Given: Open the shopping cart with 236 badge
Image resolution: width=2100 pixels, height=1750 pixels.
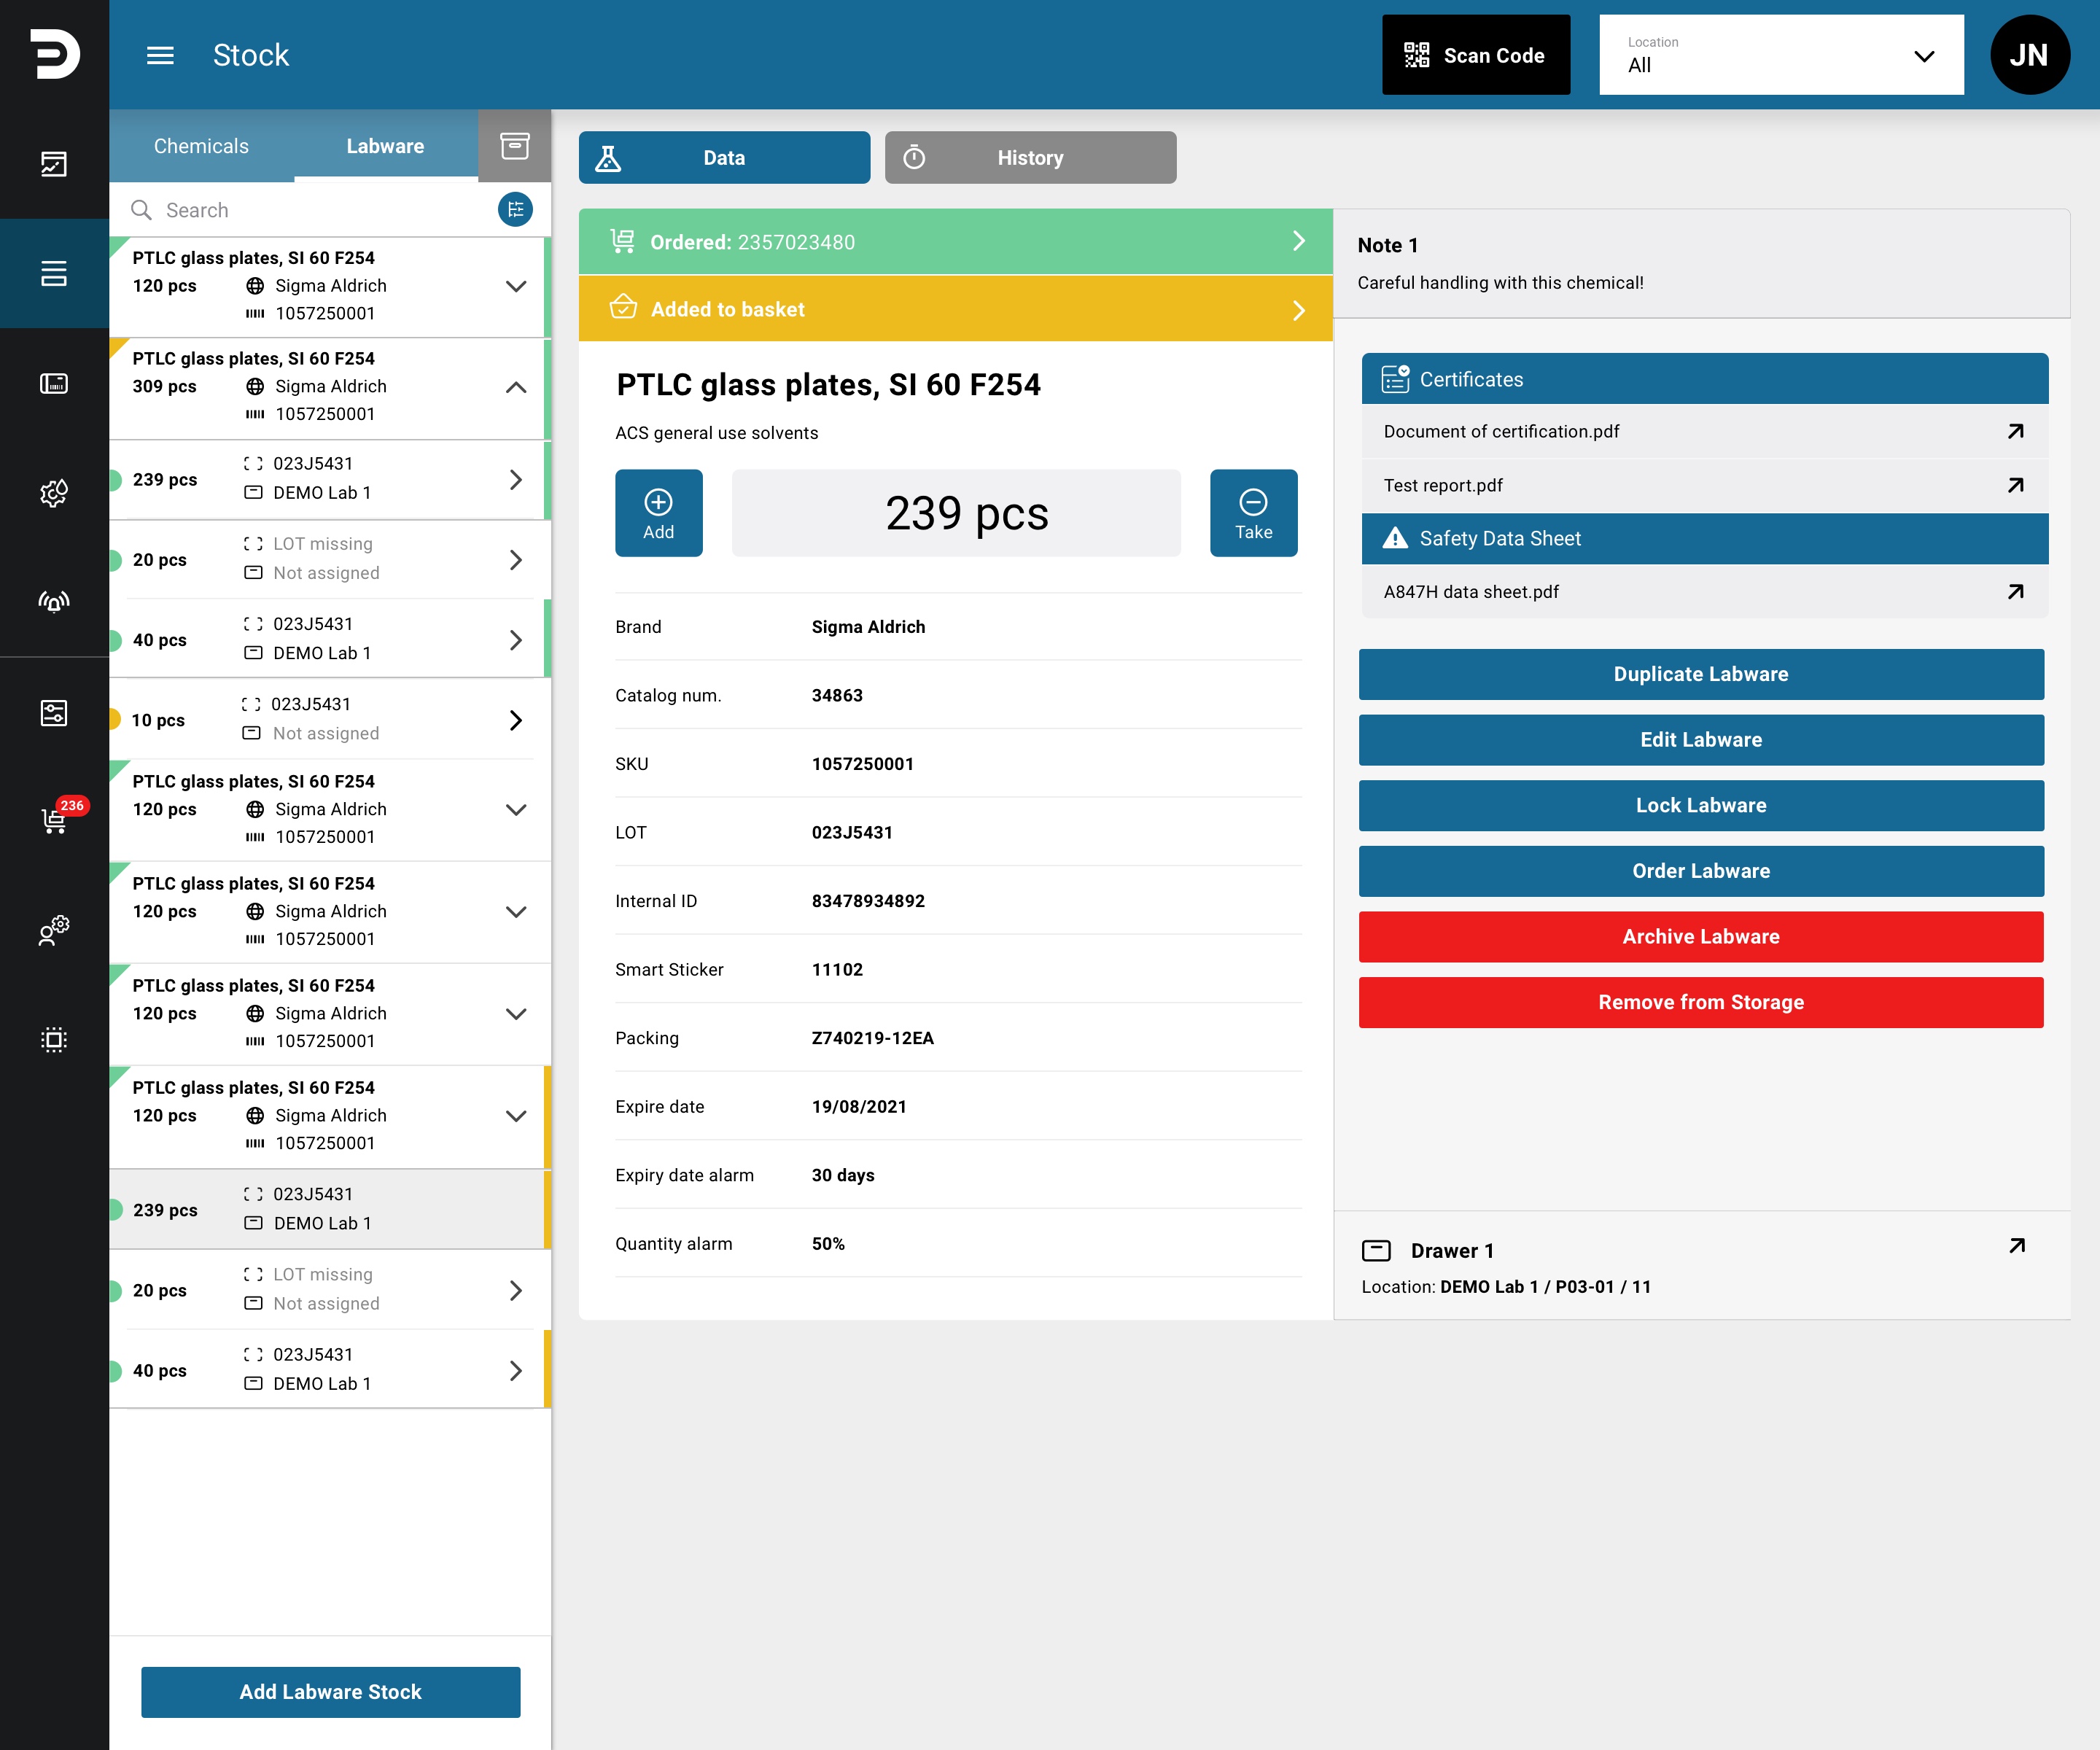Looking at the screenshot, I should coord(54,820).
